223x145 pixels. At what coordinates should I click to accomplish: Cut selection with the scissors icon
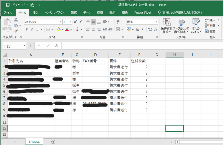pos(16,20)
